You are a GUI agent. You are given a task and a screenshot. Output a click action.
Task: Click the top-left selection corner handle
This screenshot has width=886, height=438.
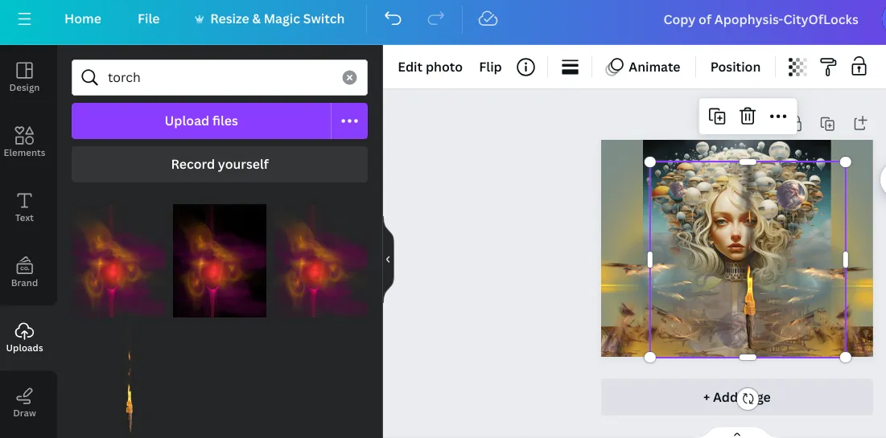point(649,162)
